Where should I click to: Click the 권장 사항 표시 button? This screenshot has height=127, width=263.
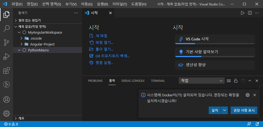coord(244,110)
